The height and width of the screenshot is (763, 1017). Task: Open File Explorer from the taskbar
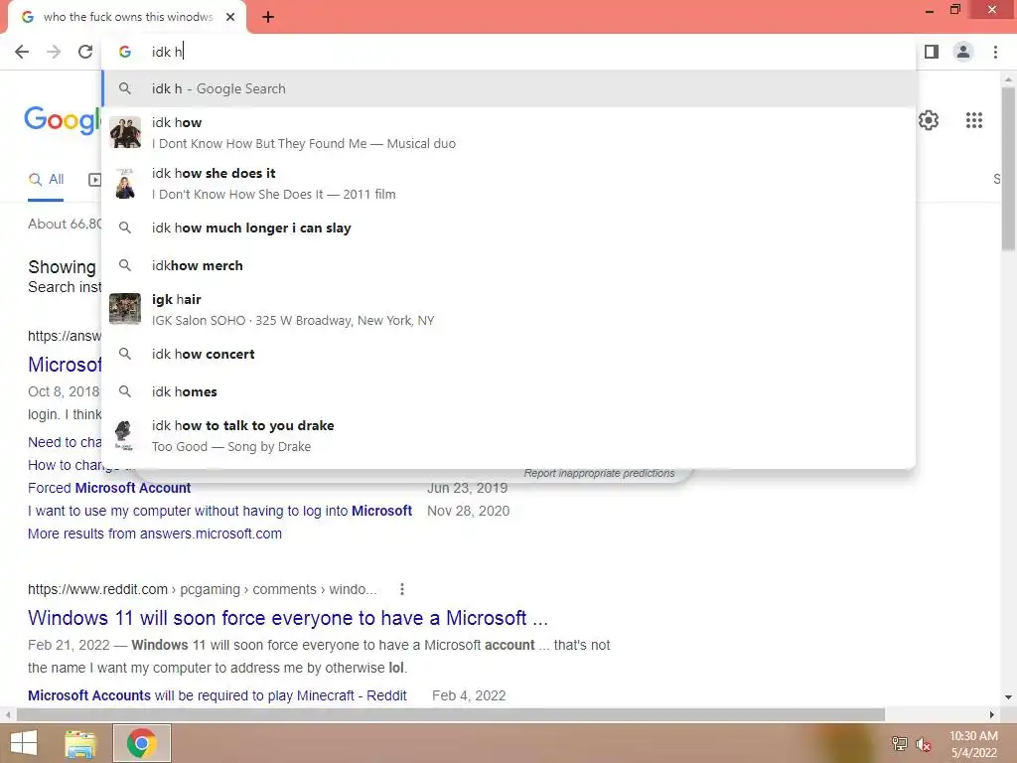click(80, 743)
